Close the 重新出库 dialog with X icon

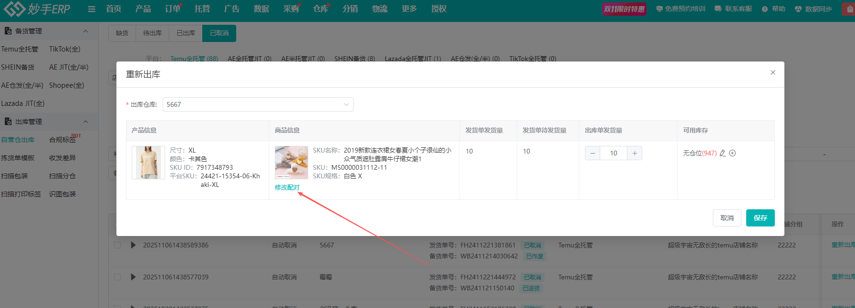pos(772,72)
